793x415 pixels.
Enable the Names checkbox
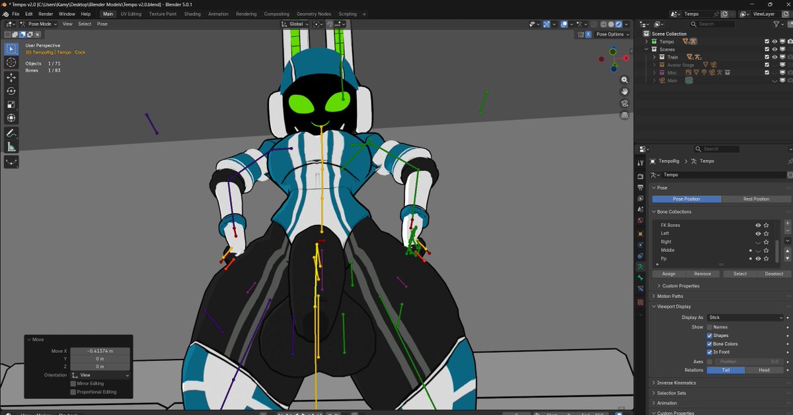click(710, 327)
